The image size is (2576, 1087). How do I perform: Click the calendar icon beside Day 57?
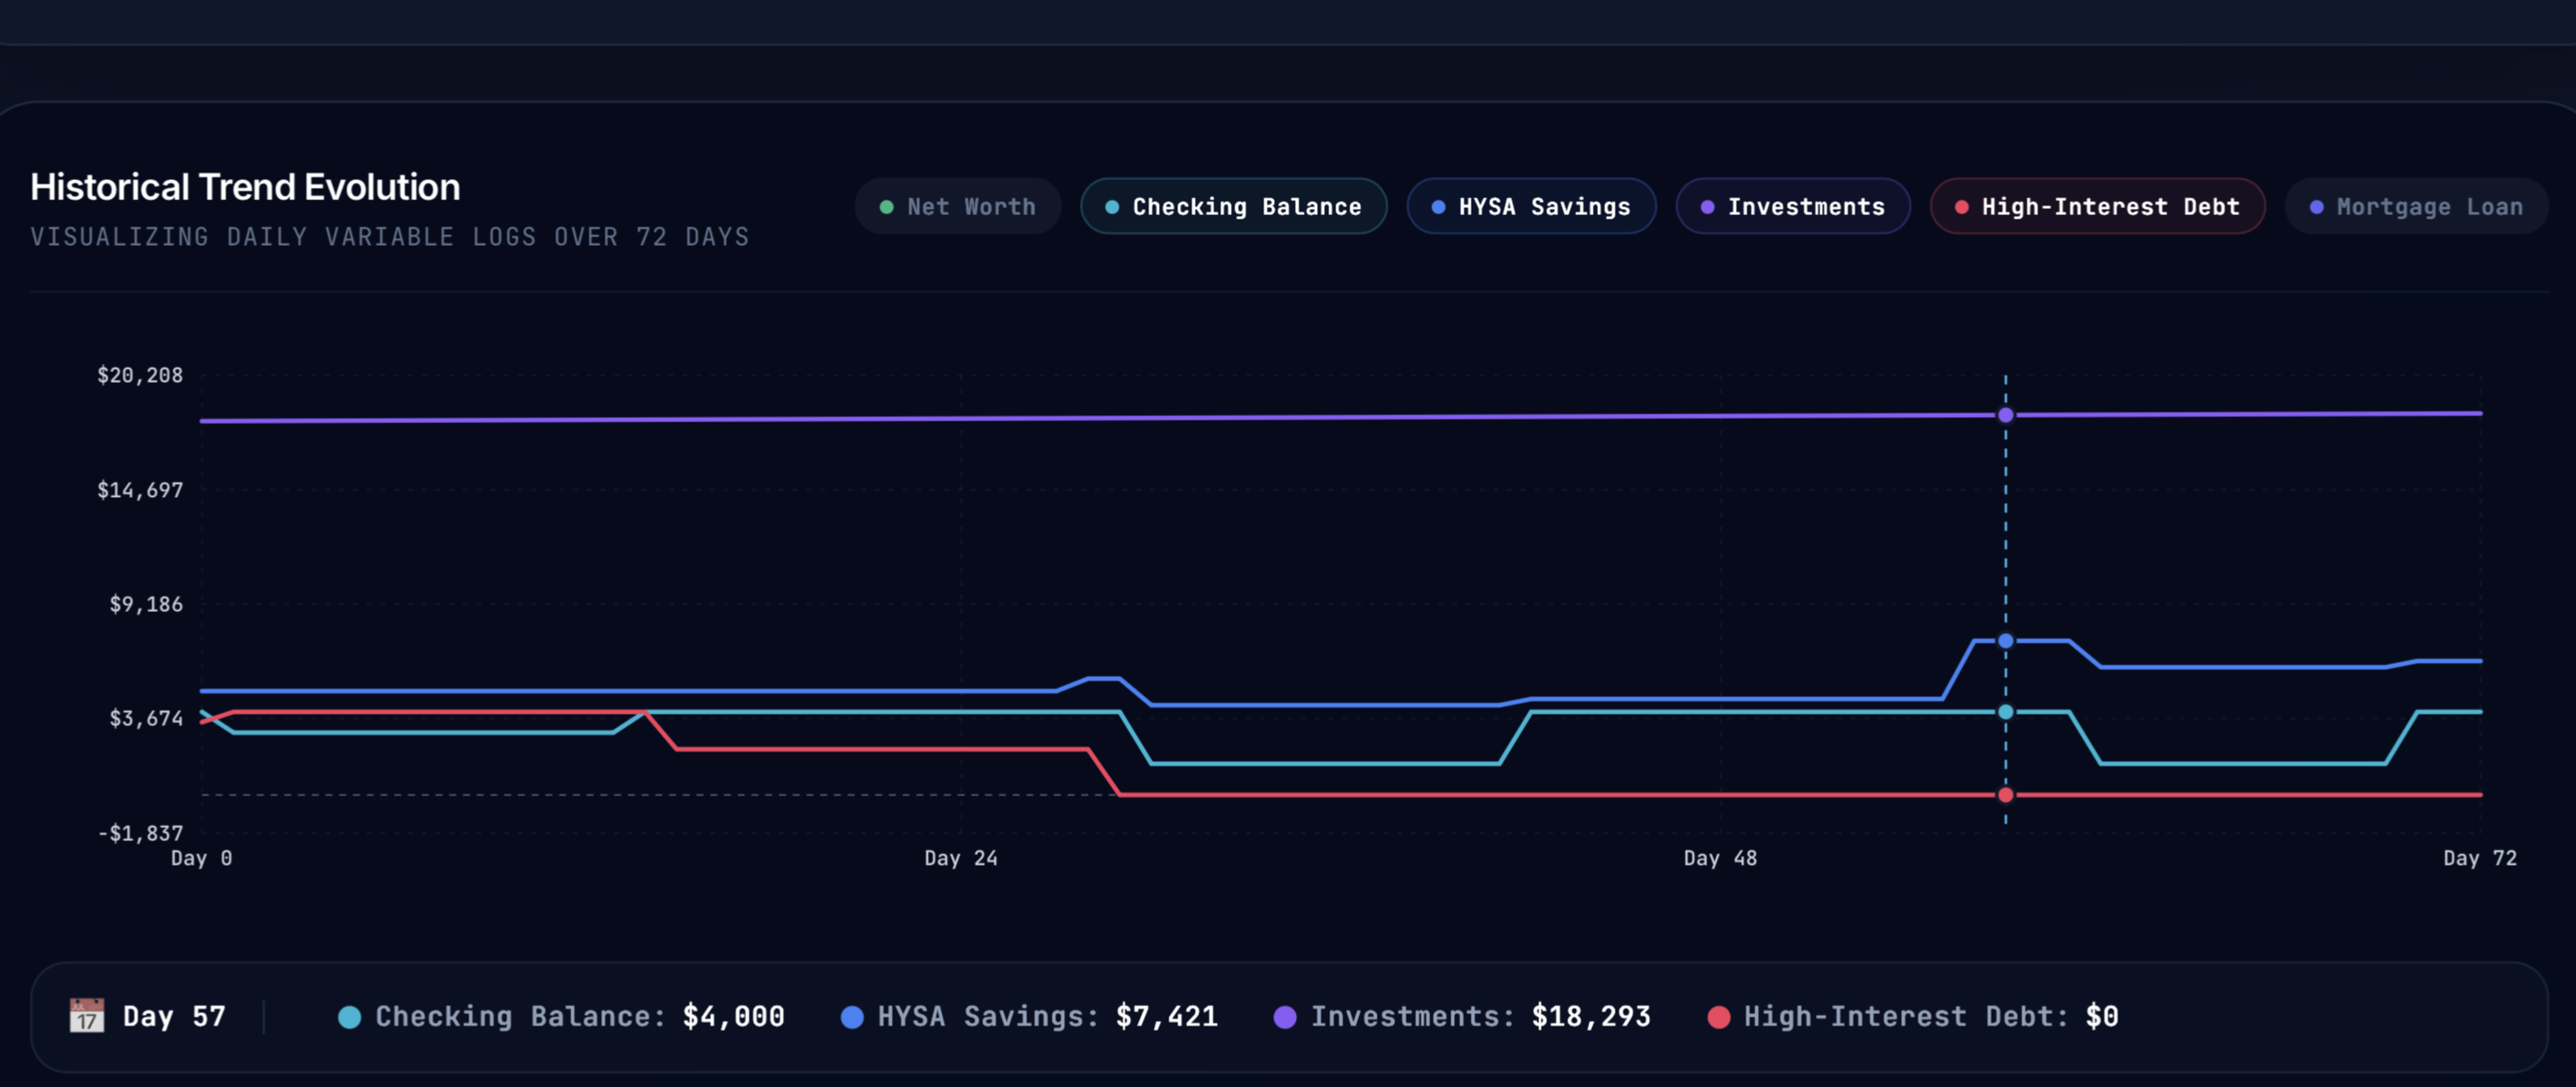tap(86, 1016)
